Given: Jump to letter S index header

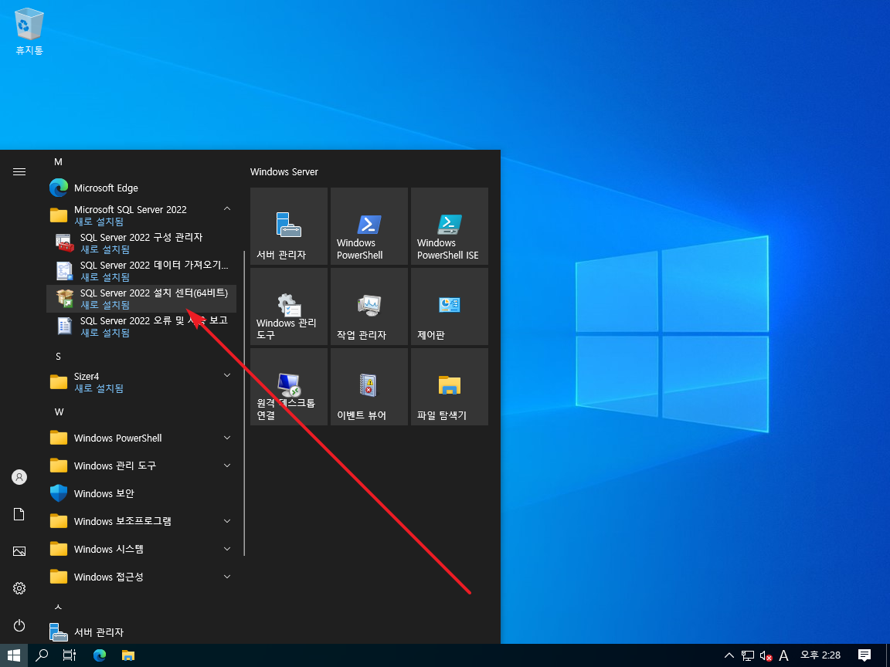Looking at the screenshot, I should pyautogui.click(x=58, y=356).
